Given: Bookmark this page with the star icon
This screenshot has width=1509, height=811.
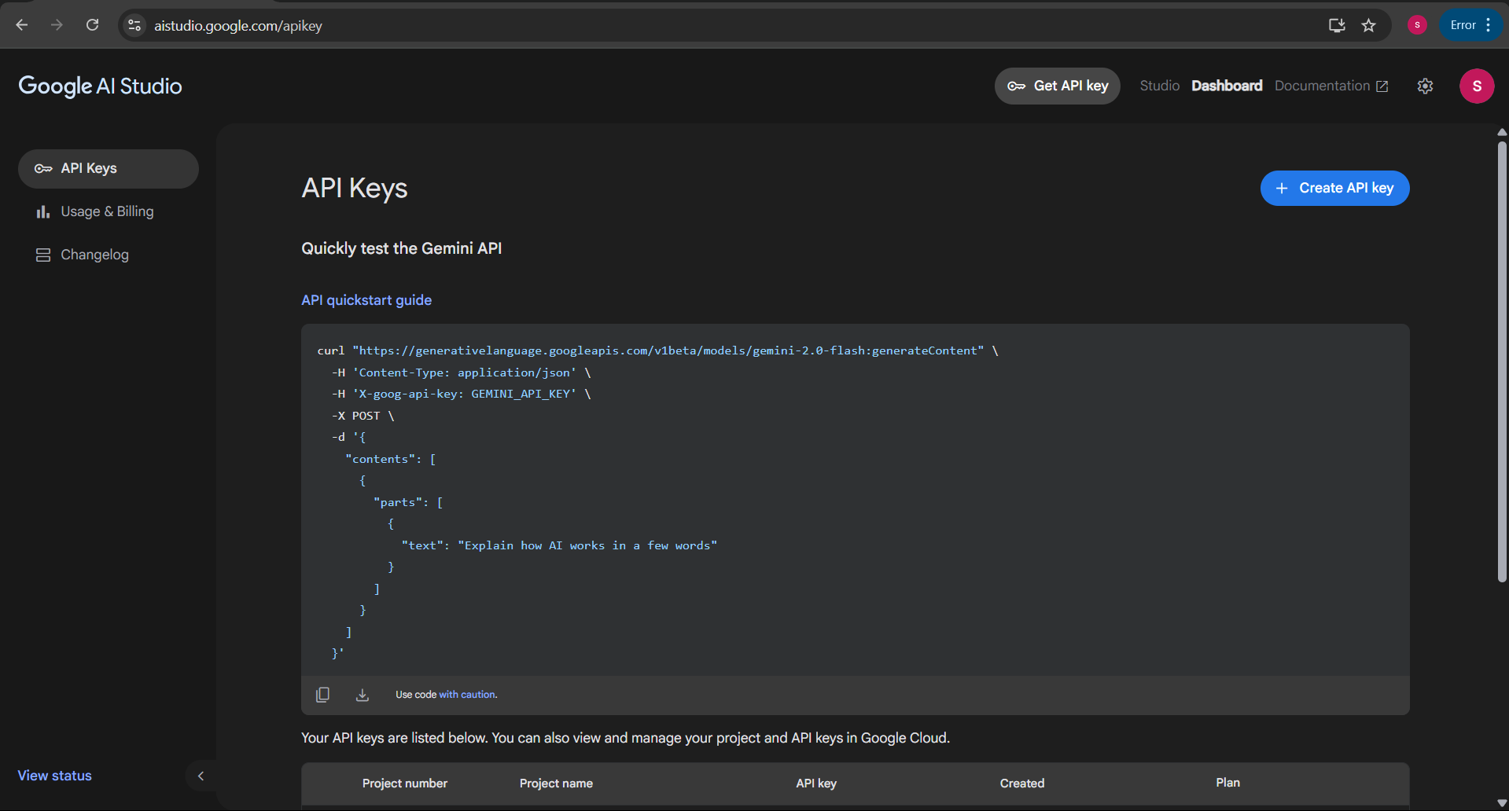Looking at the screenshot, I should click(x=1369, y=25).
